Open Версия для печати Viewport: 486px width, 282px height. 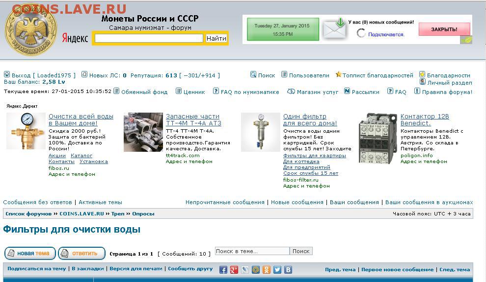coord(136,269)
